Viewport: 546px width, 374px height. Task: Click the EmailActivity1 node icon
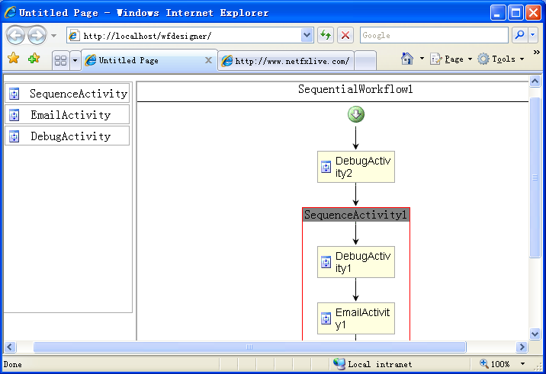click(x=326, y=318)
